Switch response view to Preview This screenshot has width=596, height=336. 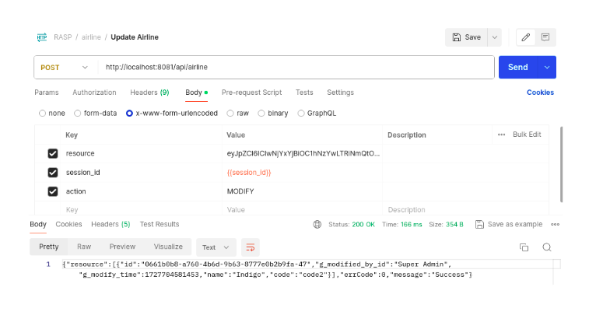122,247
